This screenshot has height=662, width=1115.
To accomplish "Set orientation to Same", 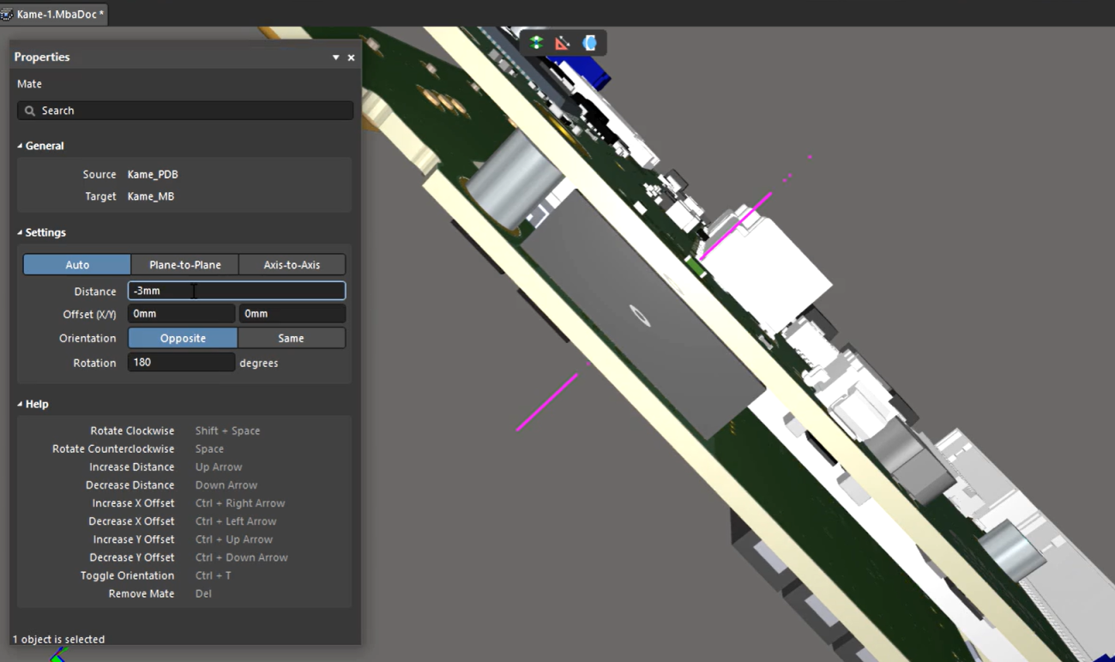I will click(x=291, y=338).
